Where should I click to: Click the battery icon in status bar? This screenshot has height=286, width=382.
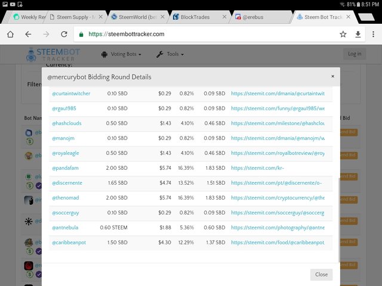coord(358,4)
